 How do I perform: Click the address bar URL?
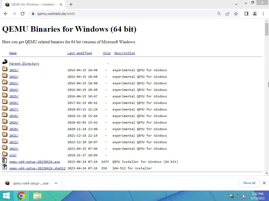(56, 14)
